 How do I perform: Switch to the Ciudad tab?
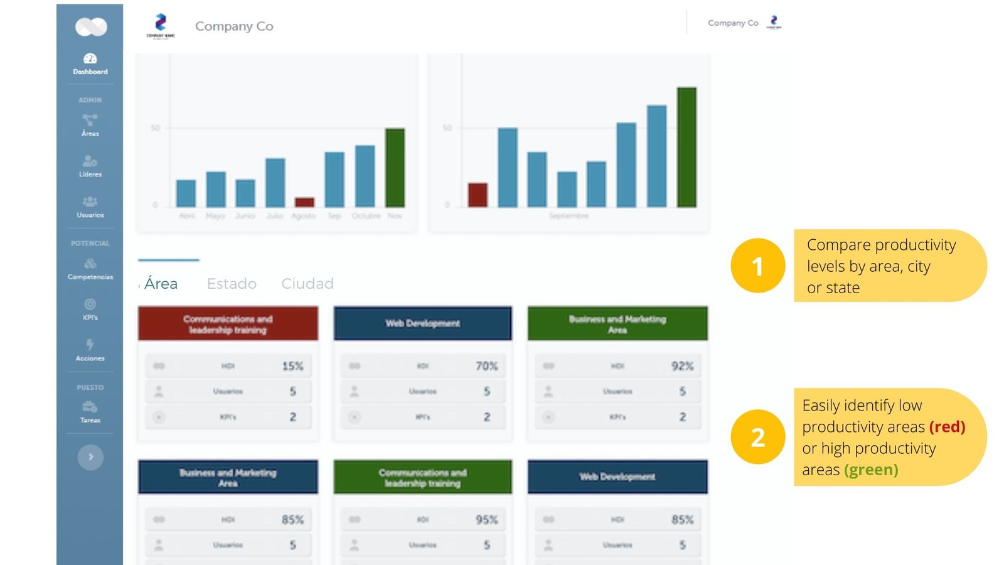[307, 284]
